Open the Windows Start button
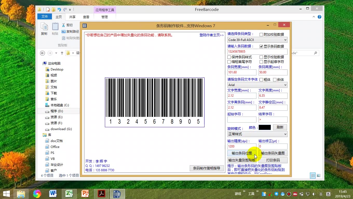The width and height of the screenshot is (353, 199). click(6, 194)
